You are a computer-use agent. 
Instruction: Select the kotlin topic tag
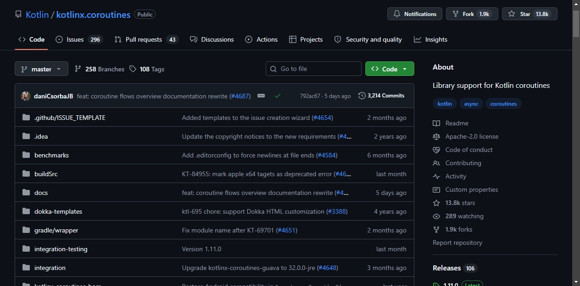point(445,104)
